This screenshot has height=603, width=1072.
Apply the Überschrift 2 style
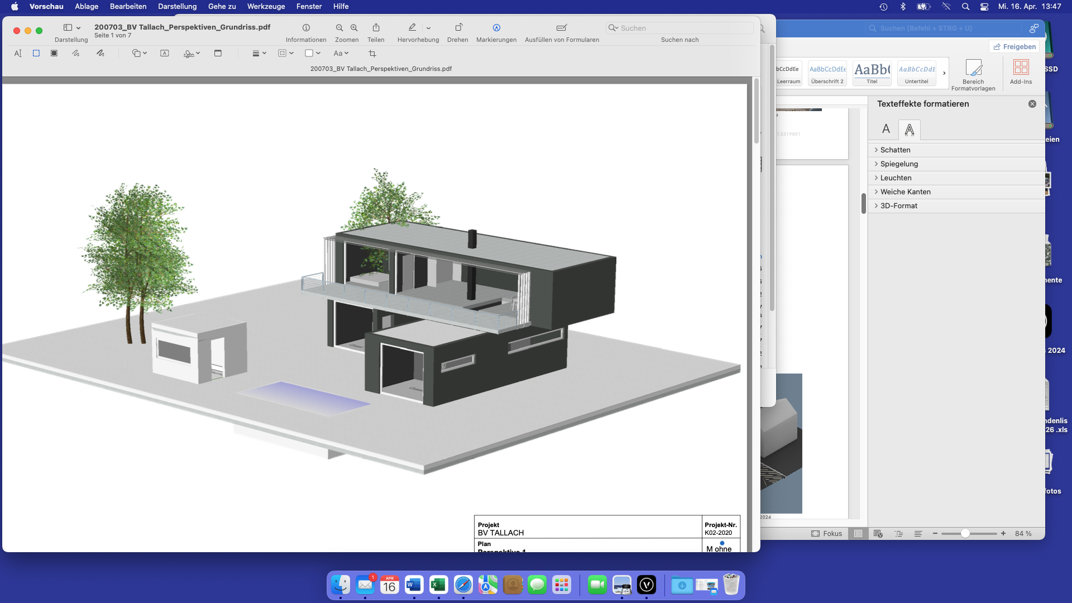[x=827, y=73]
